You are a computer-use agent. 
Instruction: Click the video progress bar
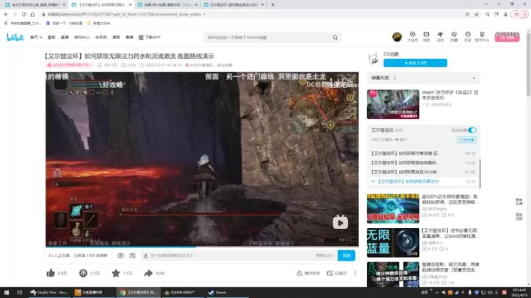pyautogui.click(x=202, y=247)
